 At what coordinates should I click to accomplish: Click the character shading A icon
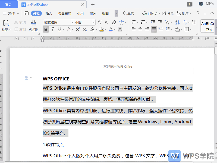tap(120, 29)
